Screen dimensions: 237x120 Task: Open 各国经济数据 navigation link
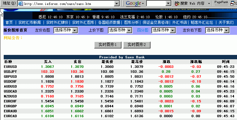109,23
